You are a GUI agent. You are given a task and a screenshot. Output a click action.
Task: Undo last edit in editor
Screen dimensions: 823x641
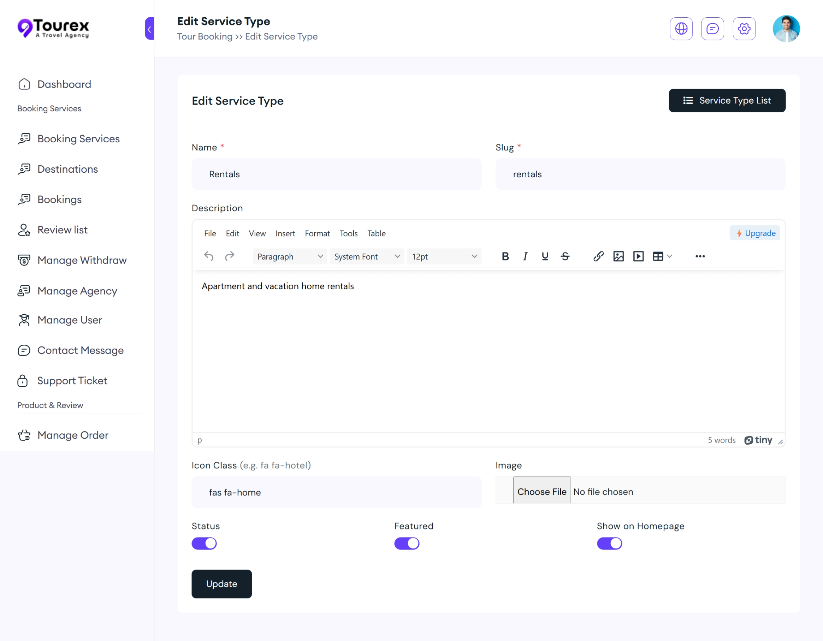coord(209,256)
